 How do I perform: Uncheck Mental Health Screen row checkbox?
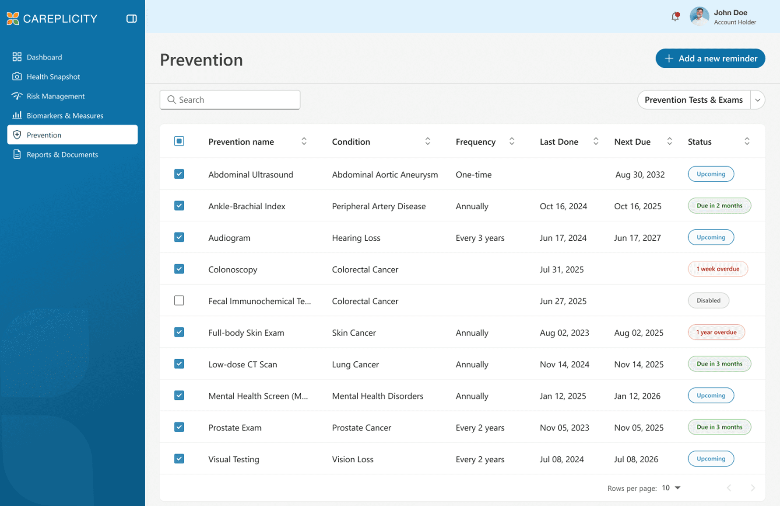pos(179,395)
